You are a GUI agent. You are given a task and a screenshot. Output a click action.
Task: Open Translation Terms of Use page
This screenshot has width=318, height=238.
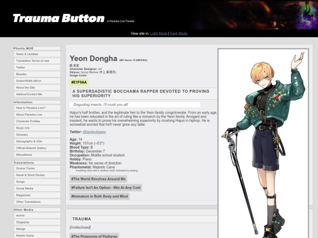37,61
